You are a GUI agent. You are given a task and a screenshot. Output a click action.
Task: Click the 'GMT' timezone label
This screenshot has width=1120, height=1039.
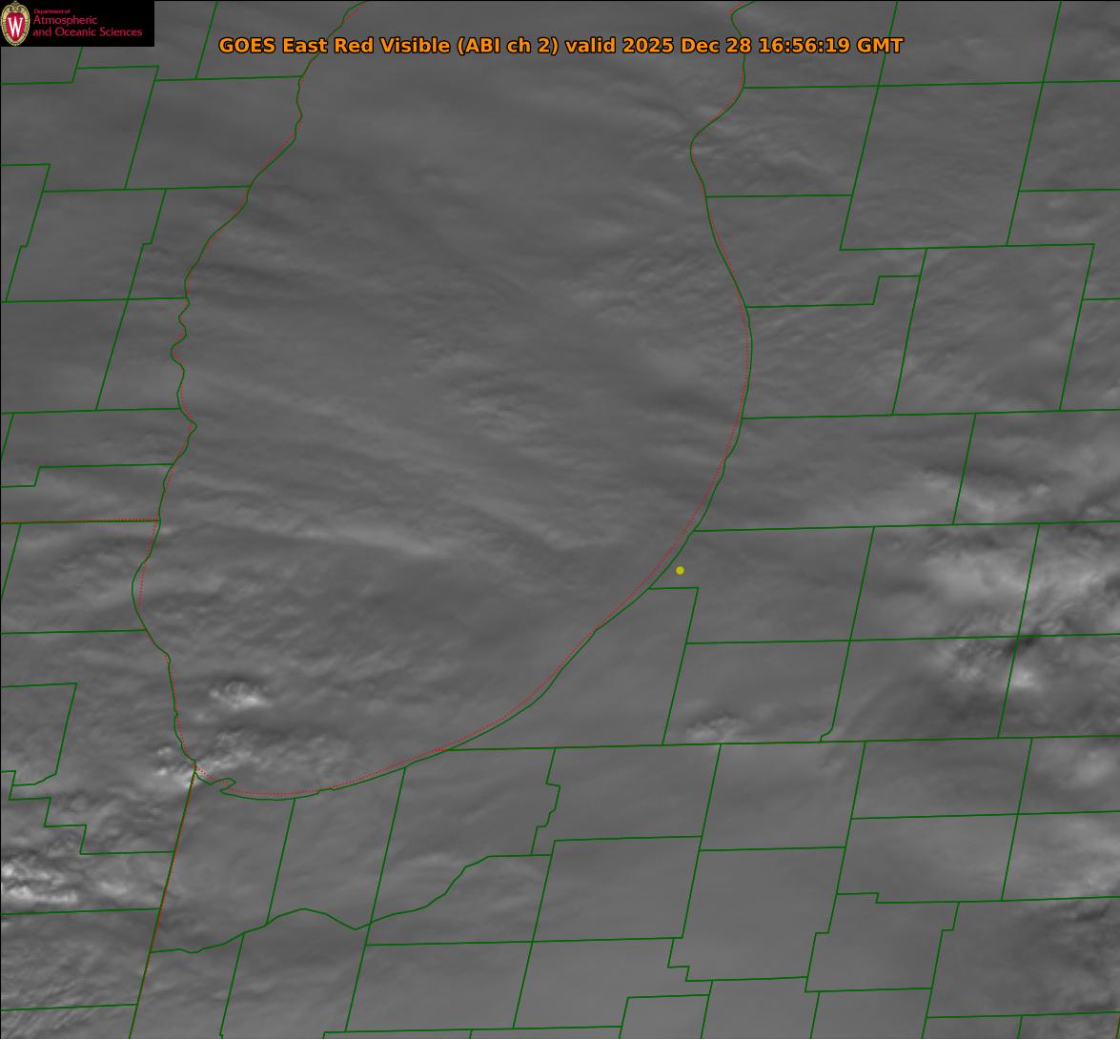pos(879,46)
